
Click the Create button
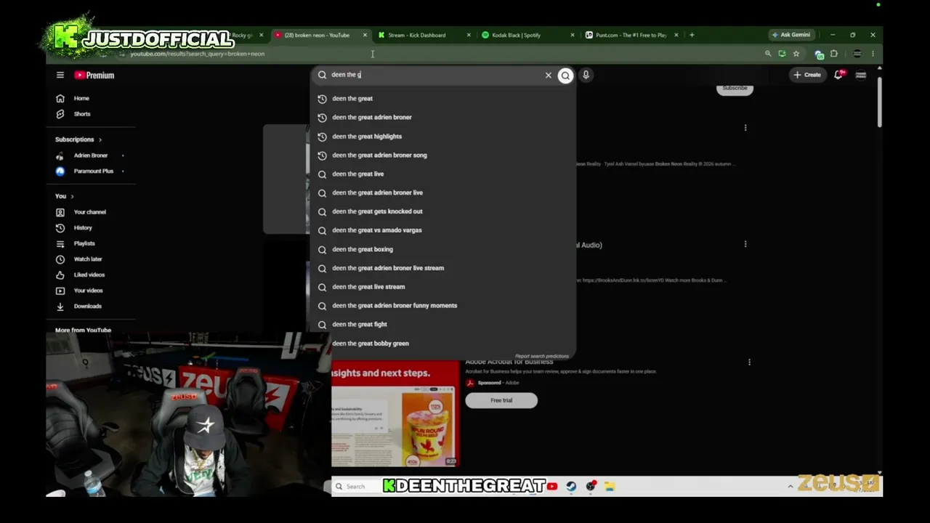point(807,75)
